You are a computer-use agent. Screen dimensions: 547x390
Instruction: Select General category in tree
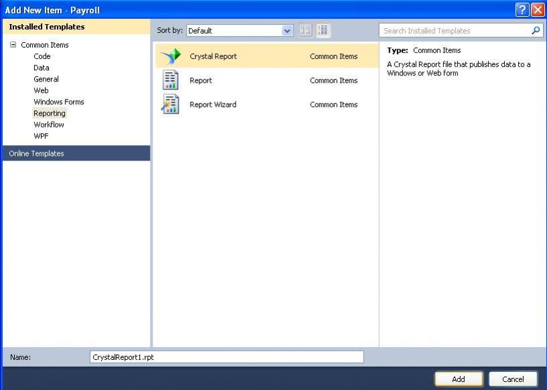click(46, 79)
